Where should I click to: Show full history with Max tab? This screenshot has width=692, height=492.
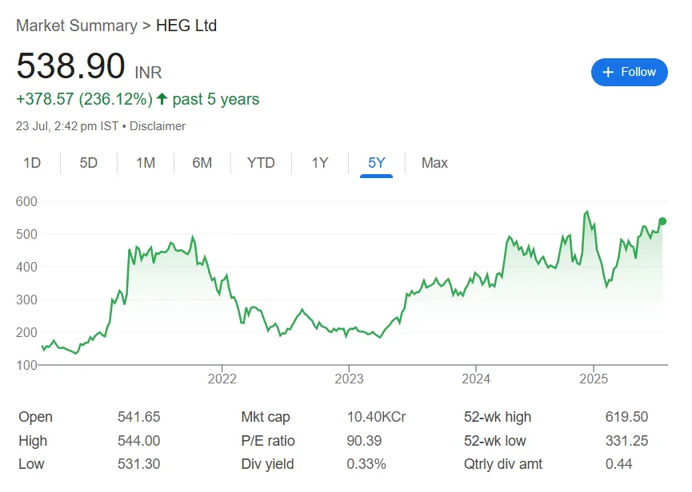(434, 163)
